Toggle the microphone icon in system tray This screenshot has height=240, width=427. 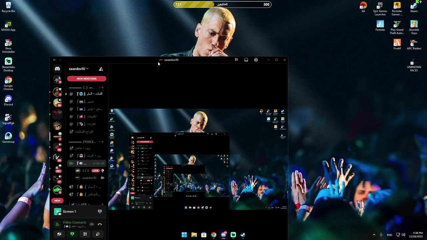tap(381, 235)
